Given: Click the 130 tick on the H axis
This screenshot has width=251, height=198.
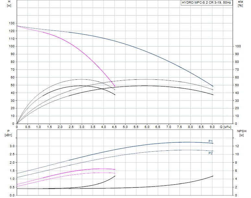Looking at the screenshot, I should [12, 23].
